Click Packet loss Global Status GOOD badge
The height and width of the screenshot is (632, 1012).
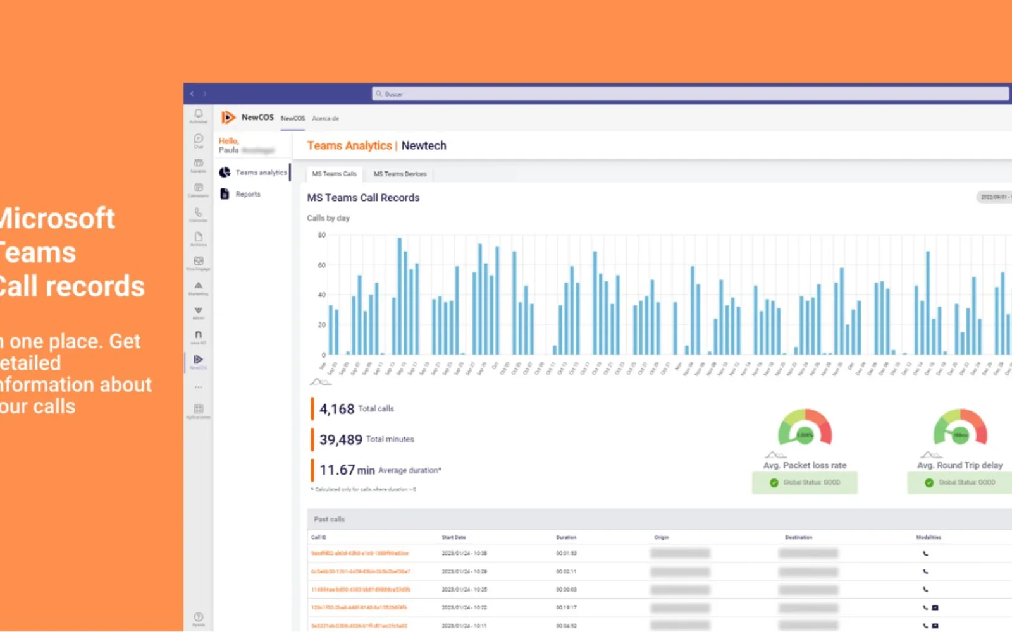[805, 483]
